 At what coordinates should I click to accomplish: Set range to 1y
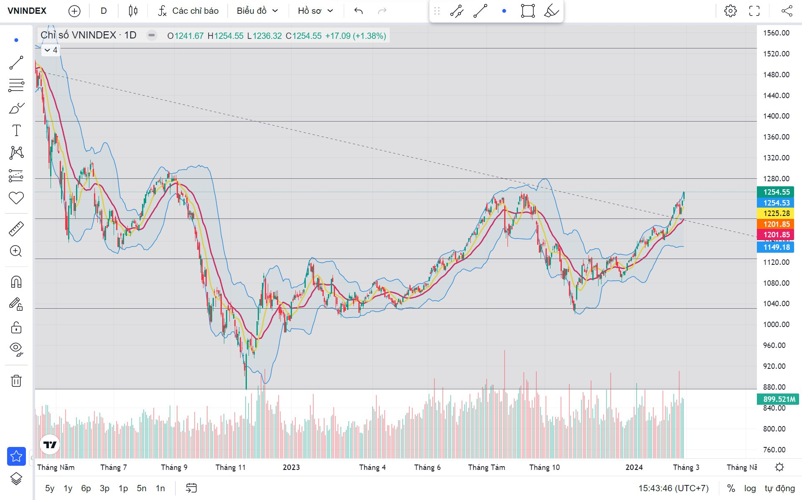tap(68, 488)
